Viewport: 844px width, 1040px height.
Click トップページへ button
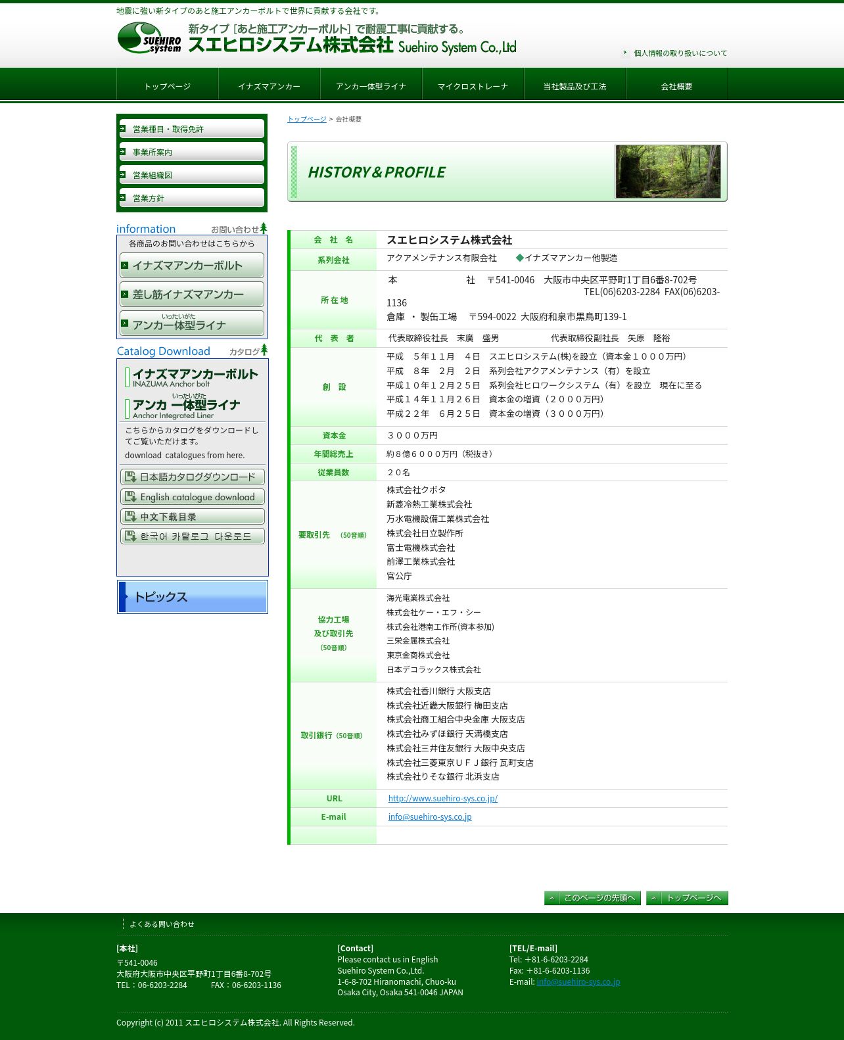pos(687,898)
